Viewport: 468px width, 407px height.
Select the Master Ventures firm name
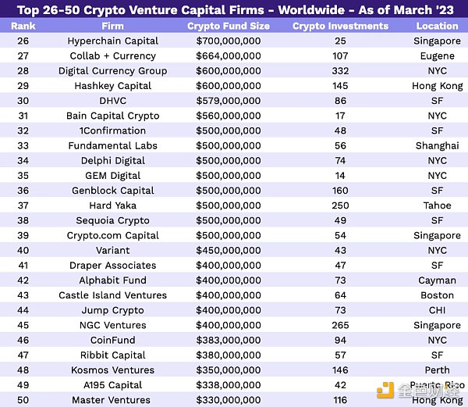[112, 400]
